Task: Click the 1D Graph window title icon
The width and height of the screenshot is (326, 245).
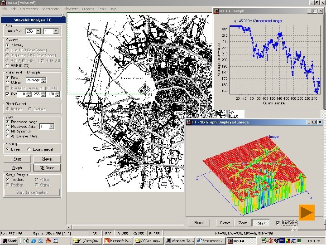Action: (216, 12)
